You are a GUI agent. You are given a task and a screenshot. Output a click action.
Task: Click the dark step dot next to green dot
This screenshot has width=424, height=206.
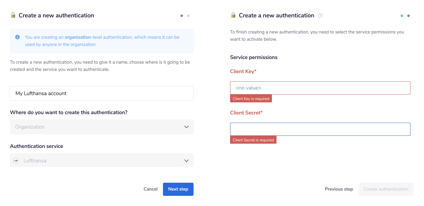[x=409, y=16]
